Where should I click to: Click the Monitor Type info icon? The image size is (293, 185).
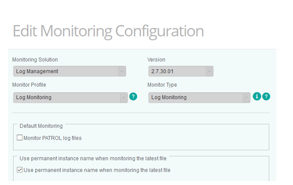pos(257,96)
